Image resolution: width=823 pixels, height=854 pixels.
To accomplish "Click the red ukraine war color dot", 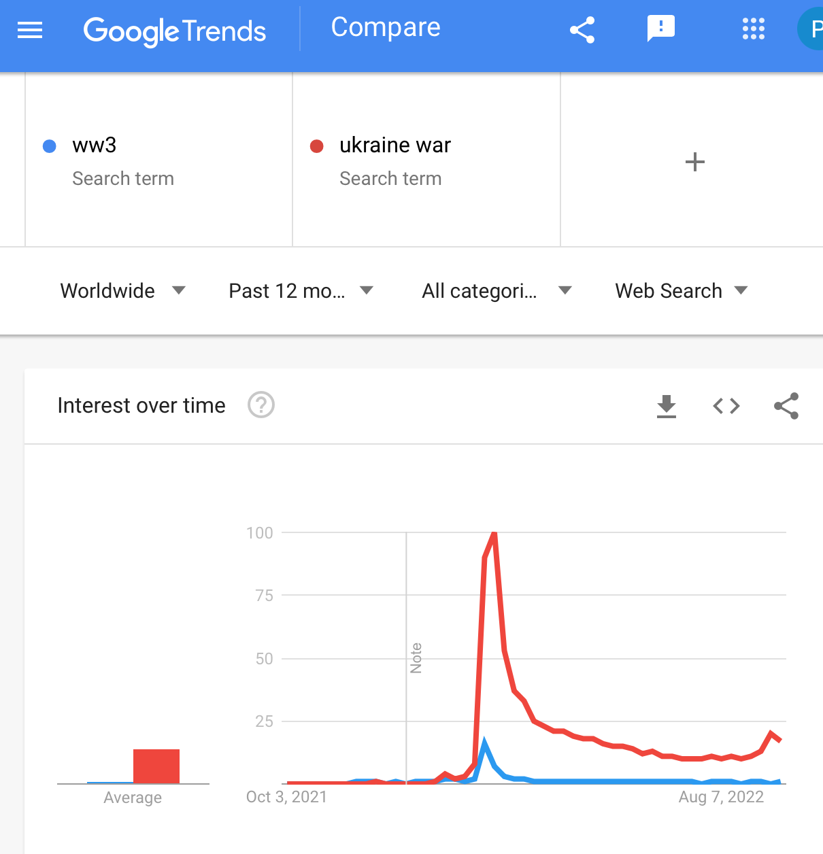I will click(316, 146).
